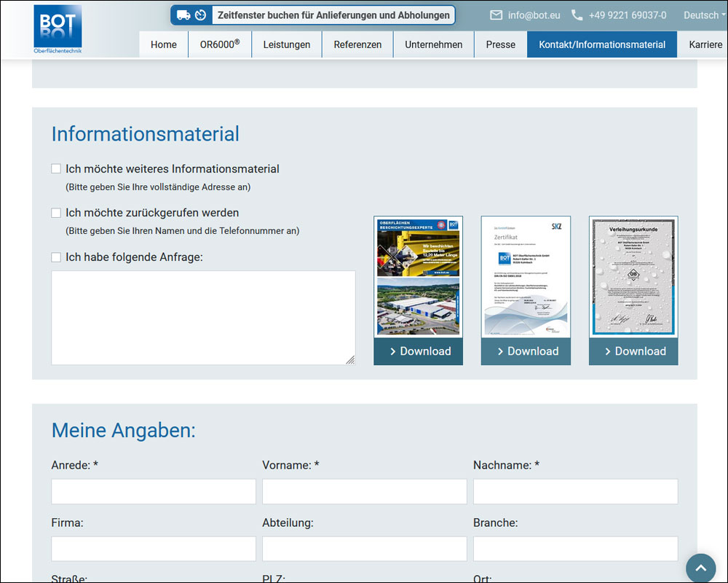The height and width of the screenshot is (583, 728).
Task: Expand the Leistungen navigation menu
Action: pos(286,44)
